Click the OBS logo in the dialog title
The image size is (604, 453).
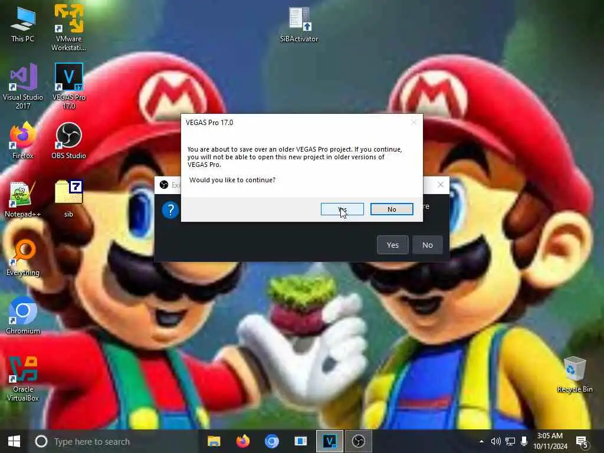164,185
